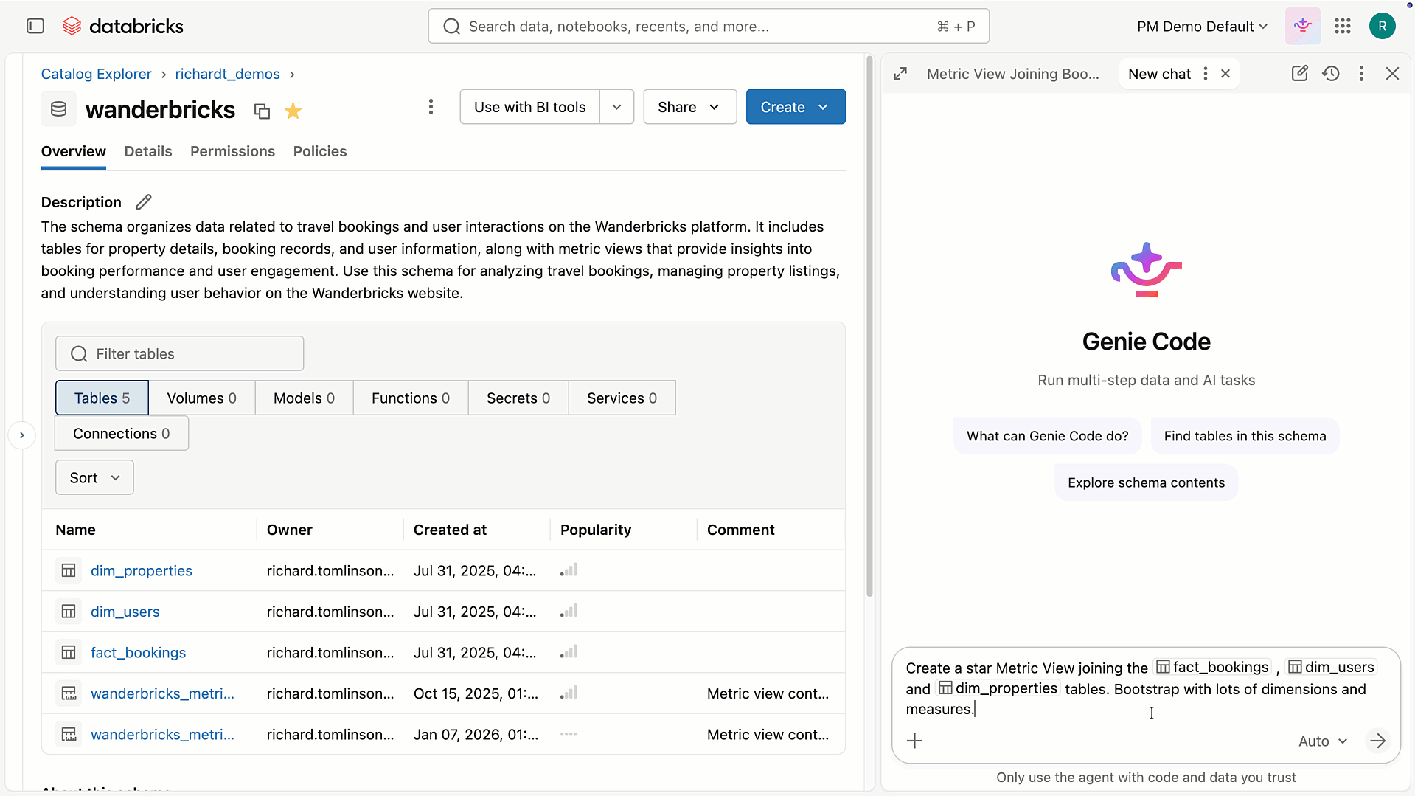Click the popularity indicator for dim_properties

pos(569,570)
